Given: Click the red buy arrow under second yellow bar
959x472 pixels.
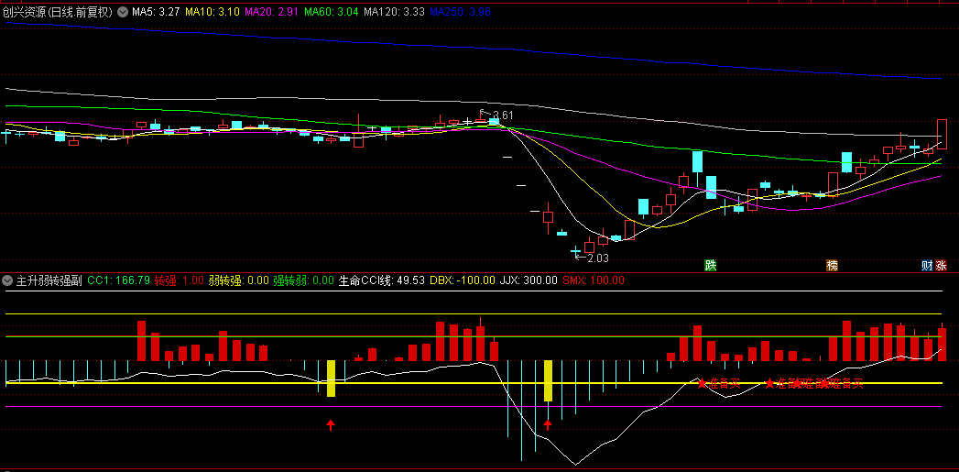Looking at the screenshot, I should (548, 425).
